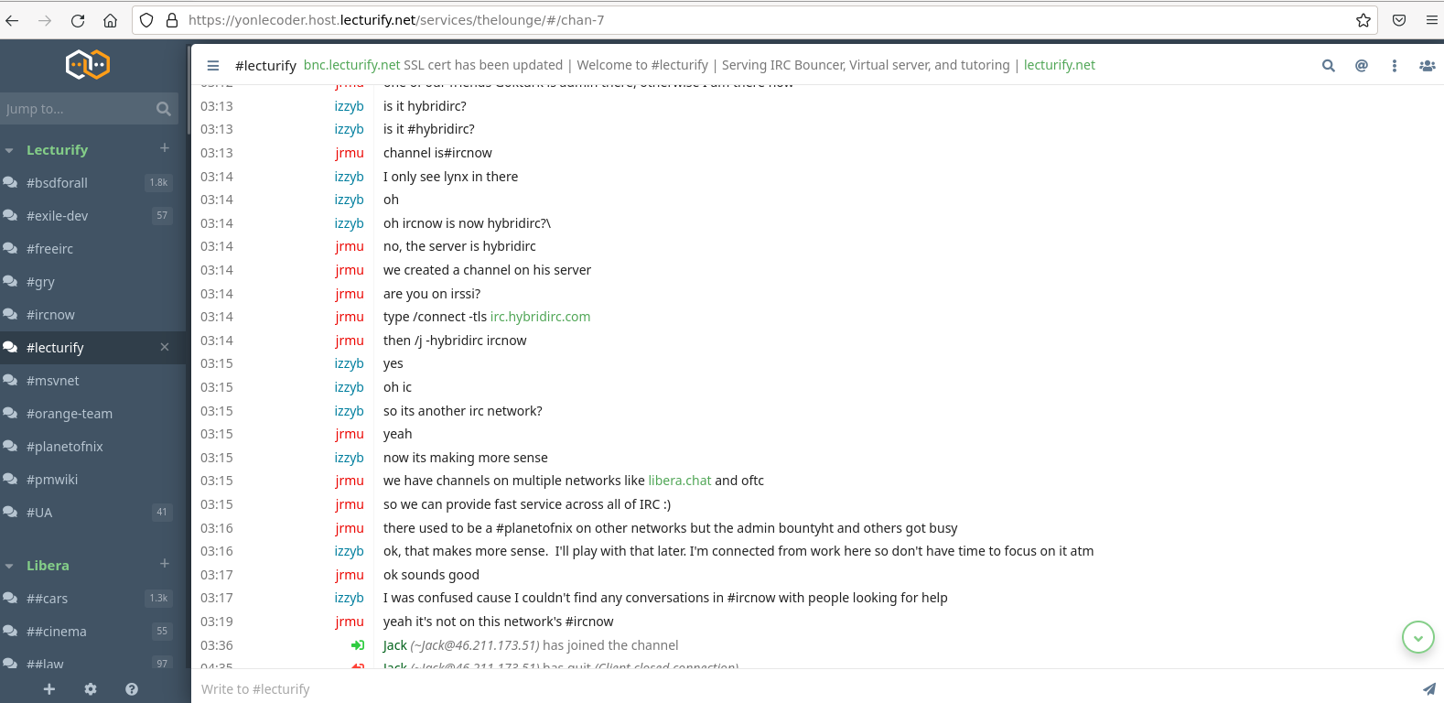Jump to bottom with green arrow button
1444x703 pixels.
coord(1418,637)
